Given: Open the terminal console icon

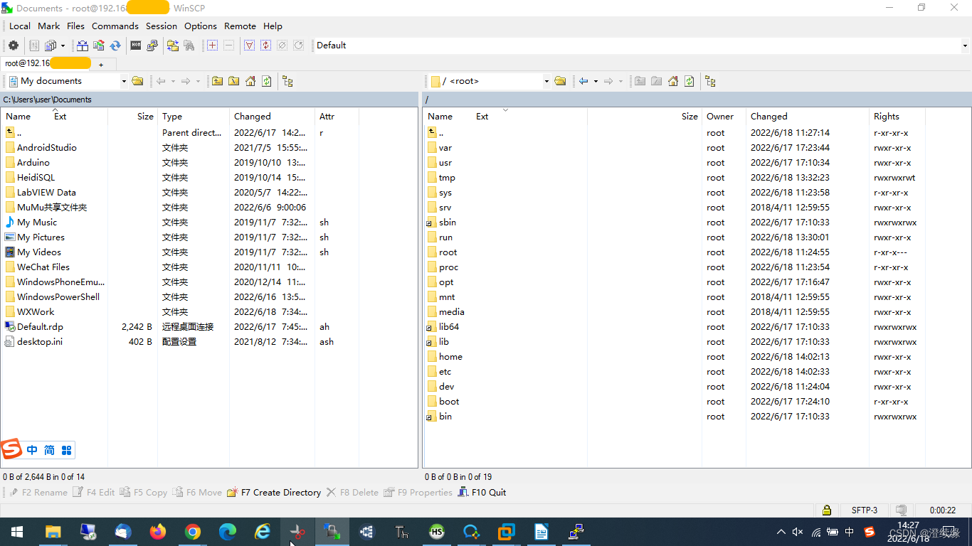Looking at the screenshot, I should coord(136,45).
